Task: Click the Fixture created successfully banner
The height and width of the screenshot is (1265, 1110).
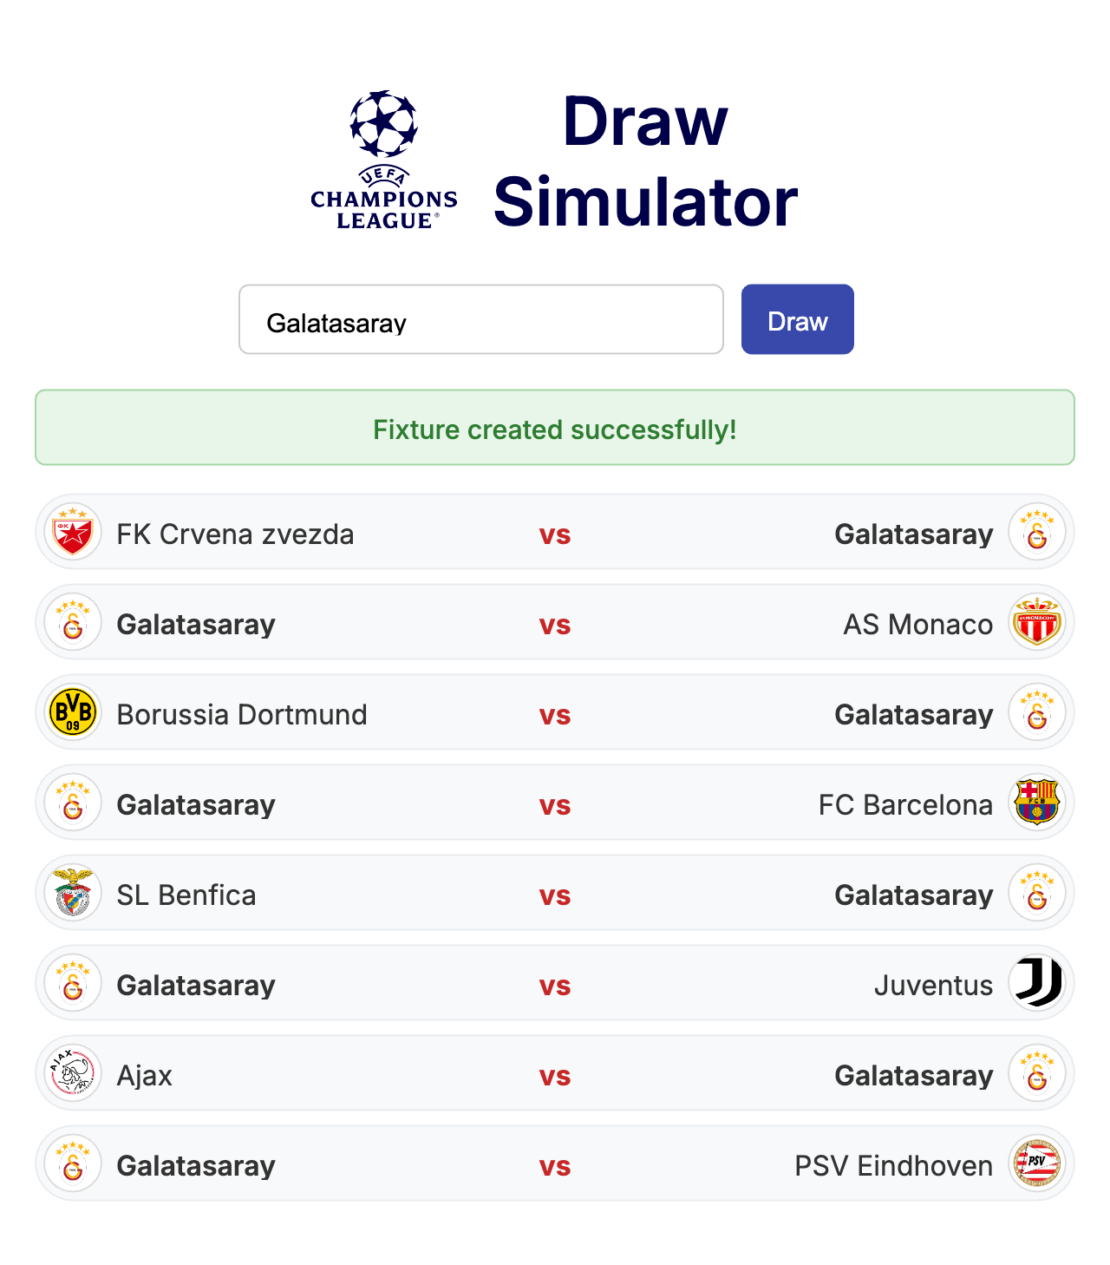Action: tap(555, 428)
